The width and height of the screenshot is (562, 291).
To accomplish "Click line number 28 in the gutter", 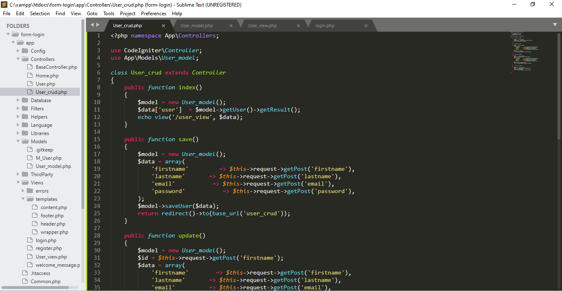I will (97, 235).
